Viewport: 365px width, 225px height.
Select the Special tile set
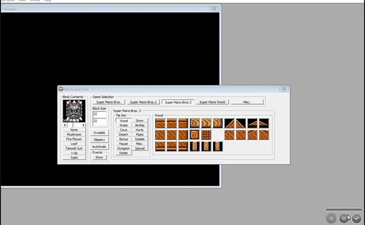point(140,149)
